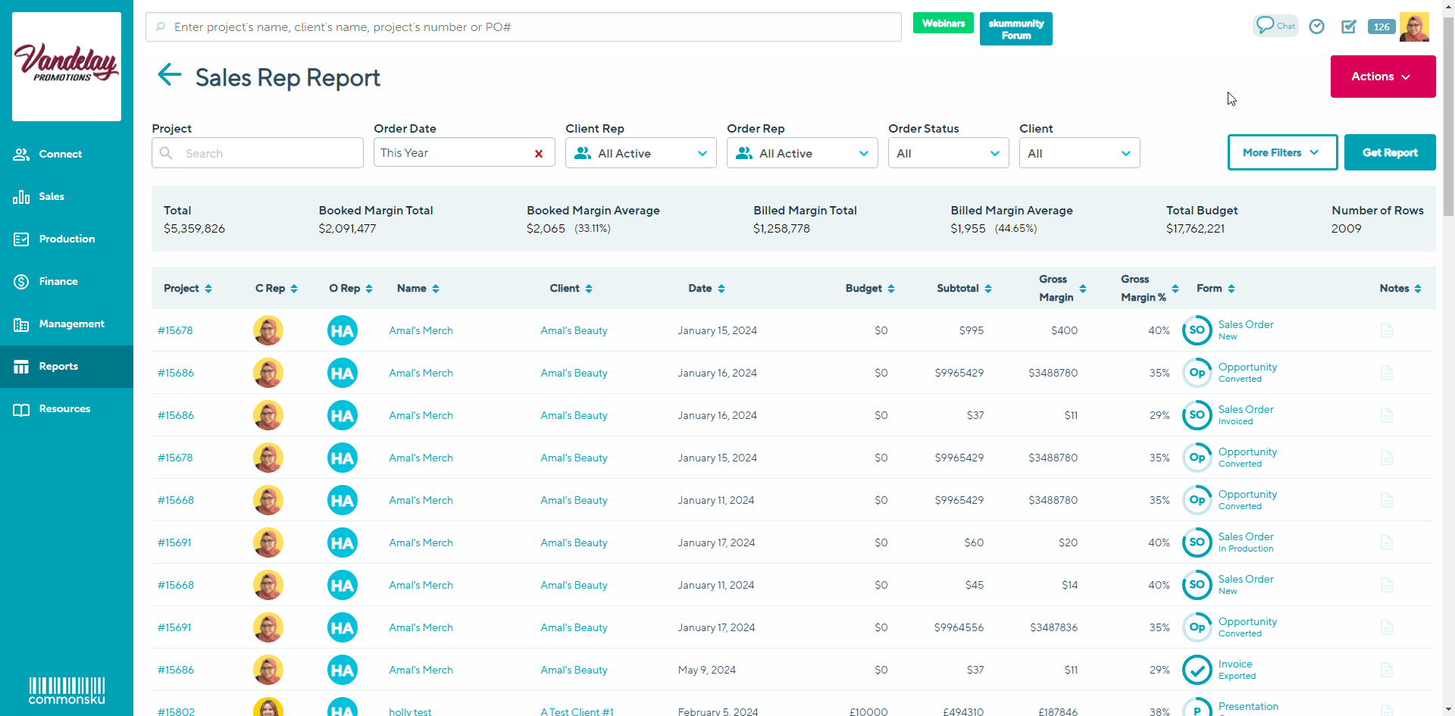The height and width of the screenshot is (716, 1455).
Task: Expand the Client Rep dropdown
Action: tap(640, 153)
